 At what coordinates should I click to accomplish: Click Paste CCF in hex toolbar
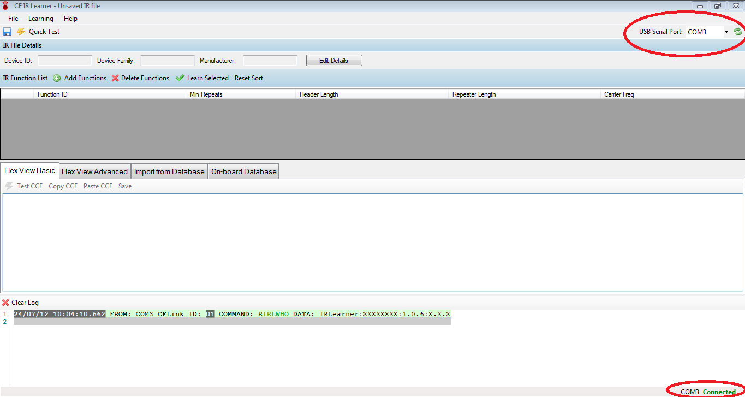point(98,186)
